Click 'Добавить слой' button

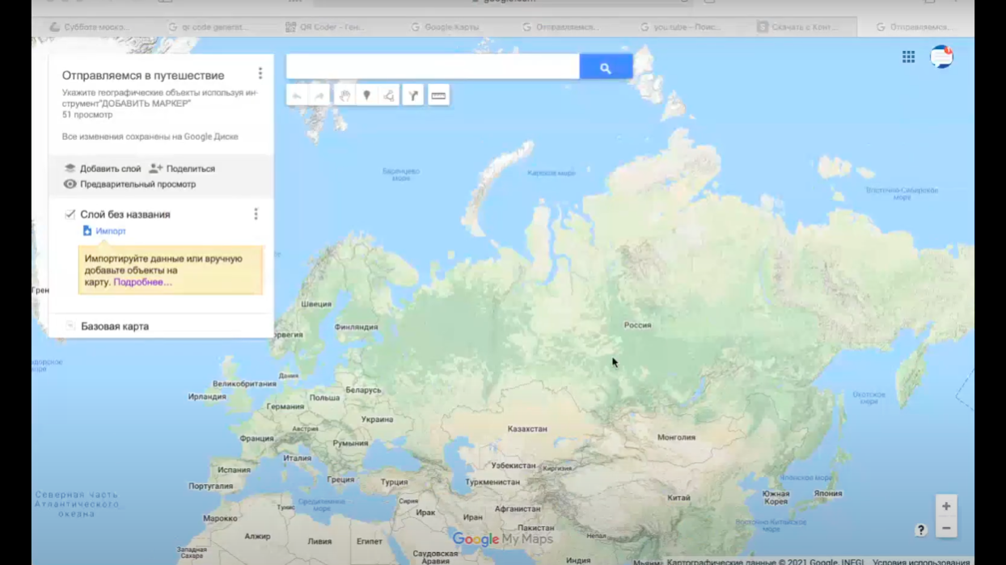102,169
